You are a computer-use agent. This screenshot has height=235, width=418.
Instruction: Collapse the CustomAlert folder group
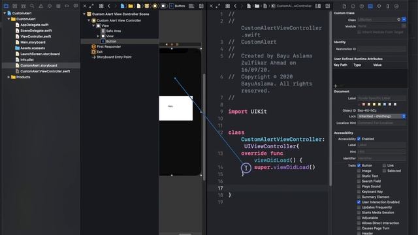pyautogui.click(x=8, y=19)
